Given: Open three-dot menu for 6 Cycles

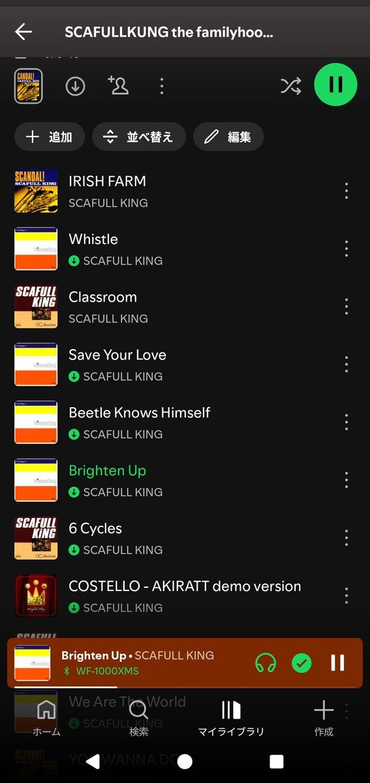Looking at the screenshot, I should 347,538.
